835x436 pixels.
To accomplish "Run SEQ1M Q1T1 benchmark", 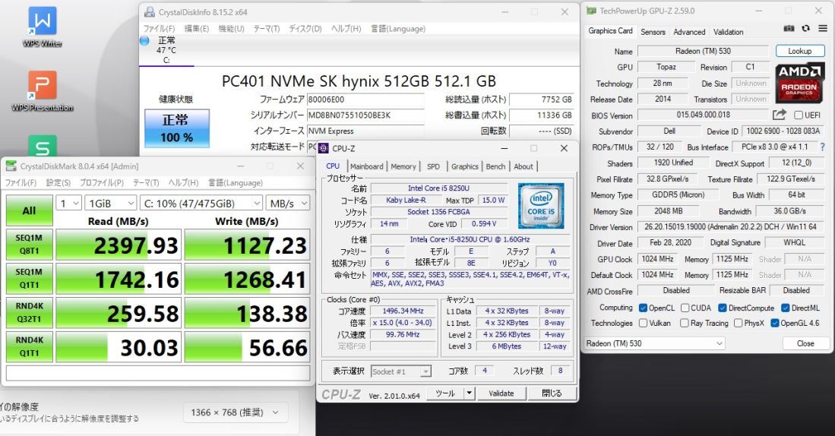I will [x=30, y=279].
